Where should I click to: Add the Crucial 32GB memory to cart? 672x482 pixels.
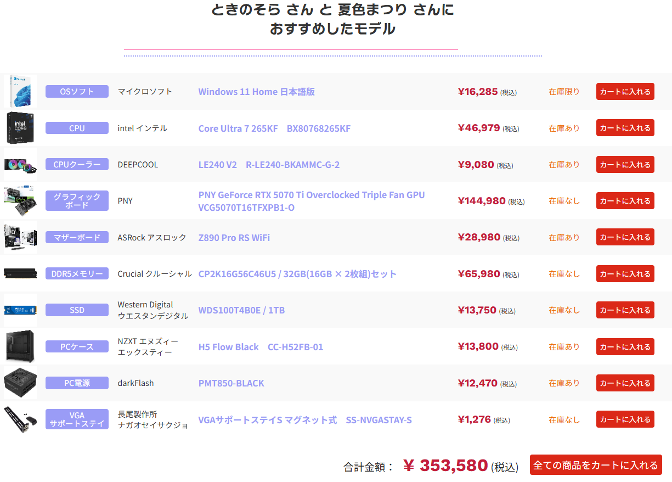point(625,274)
